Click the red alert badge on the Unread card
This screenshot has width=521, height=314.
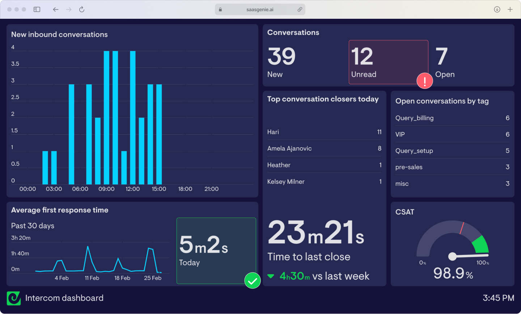point(425,80)
